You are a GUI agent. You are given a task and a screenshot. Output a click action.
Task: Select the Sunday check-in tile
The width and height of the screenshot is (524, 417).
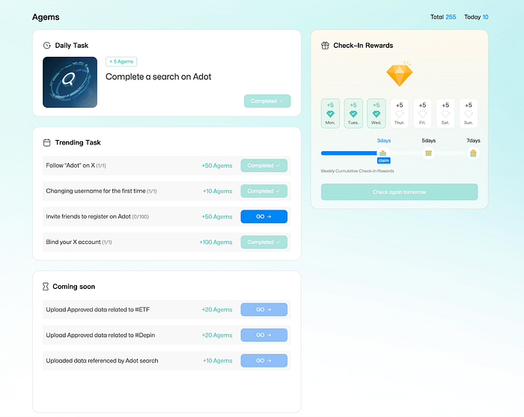[x=469, y=112]
